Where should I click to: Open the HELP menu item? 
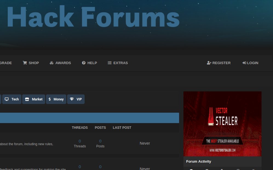[90, 63]
